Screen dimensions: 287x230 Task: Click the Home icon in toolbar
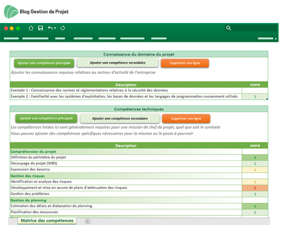(31, 28)
